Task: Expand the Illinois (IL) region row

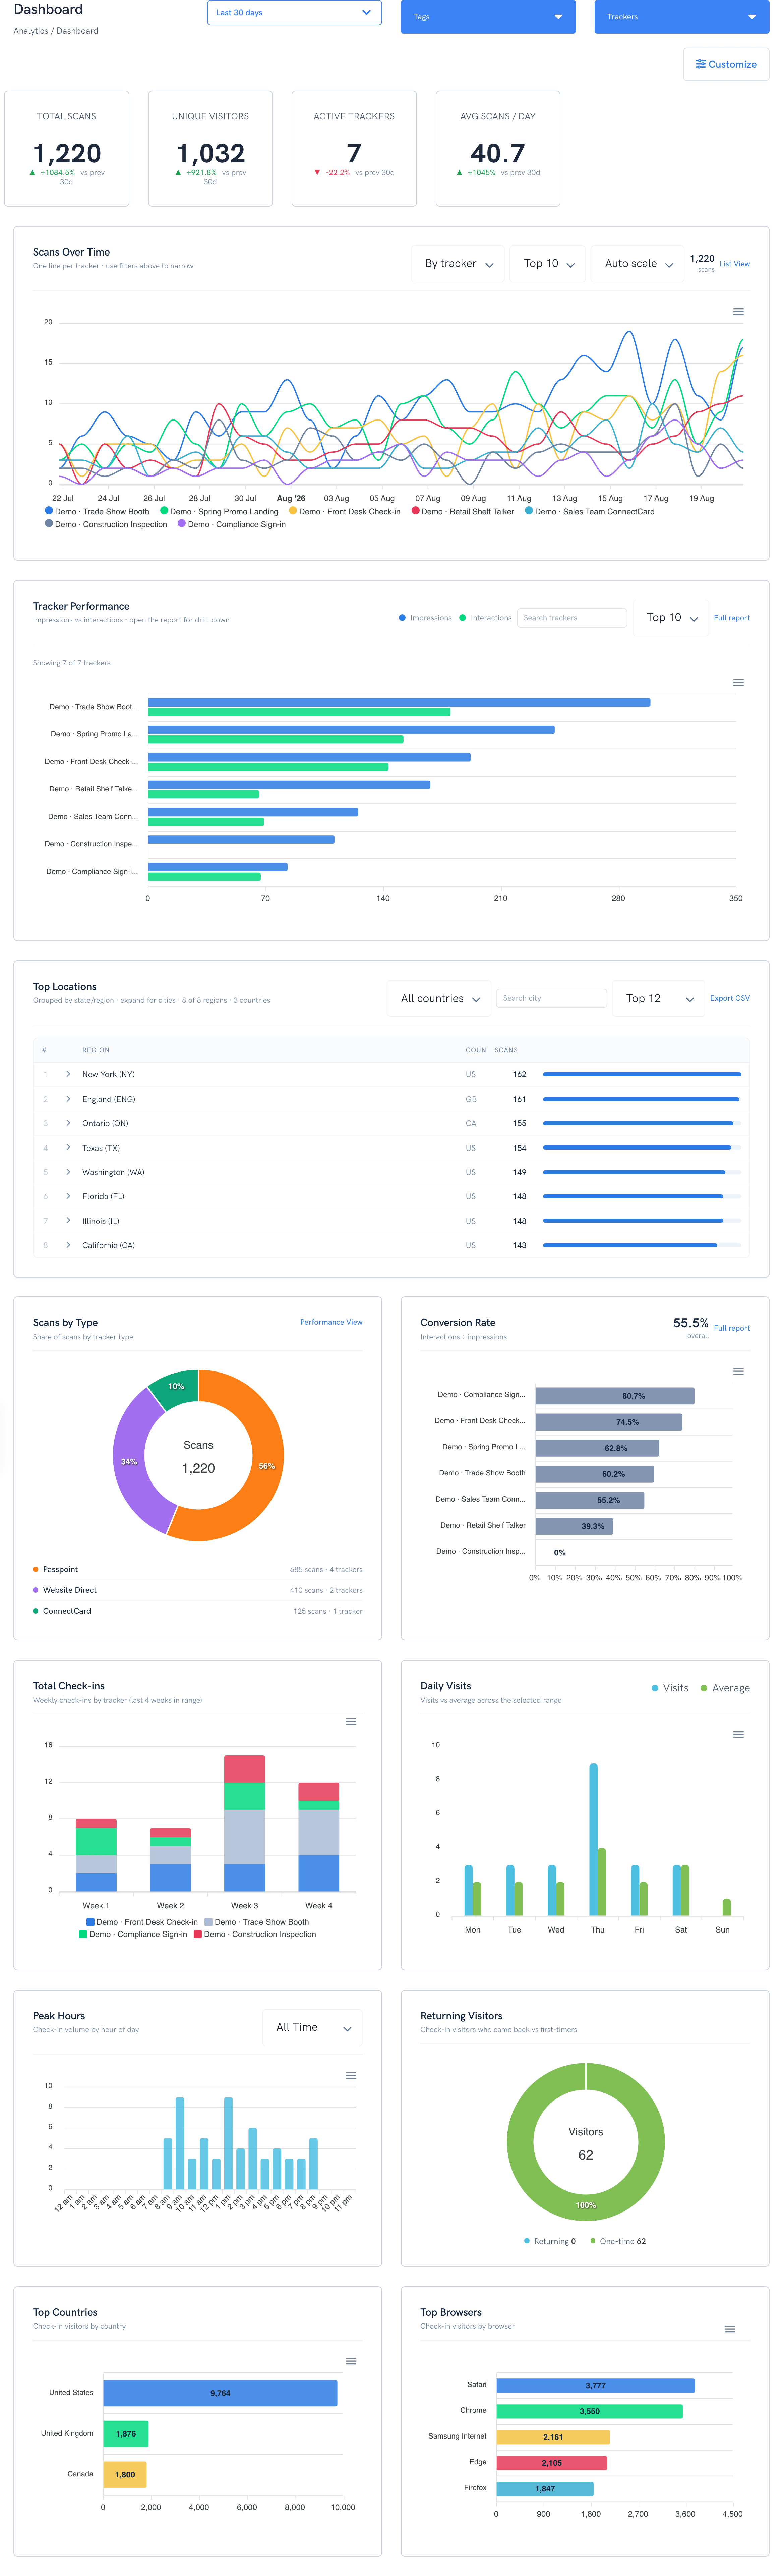Action: click(x=68, y=1220)
